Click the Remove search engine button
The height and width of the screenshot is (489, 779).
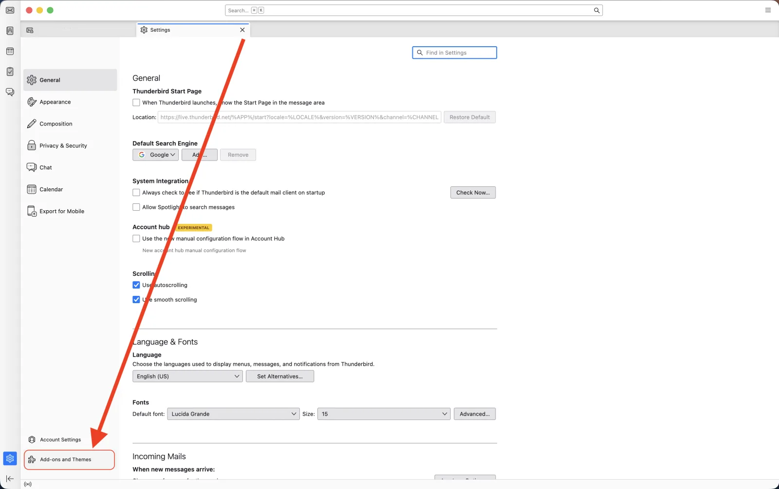tap(238, 155)
